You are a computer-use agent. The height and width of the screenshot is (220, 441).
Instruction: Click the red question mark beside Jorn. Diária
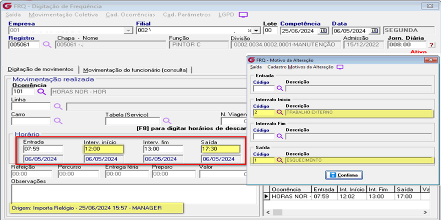pyautogui.click(x=431, y=45)
